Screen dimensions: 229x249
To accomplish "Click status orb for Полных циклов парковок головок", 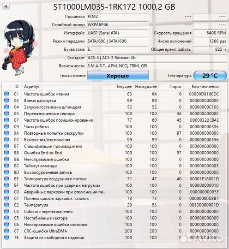I will (x=6, y=198).
